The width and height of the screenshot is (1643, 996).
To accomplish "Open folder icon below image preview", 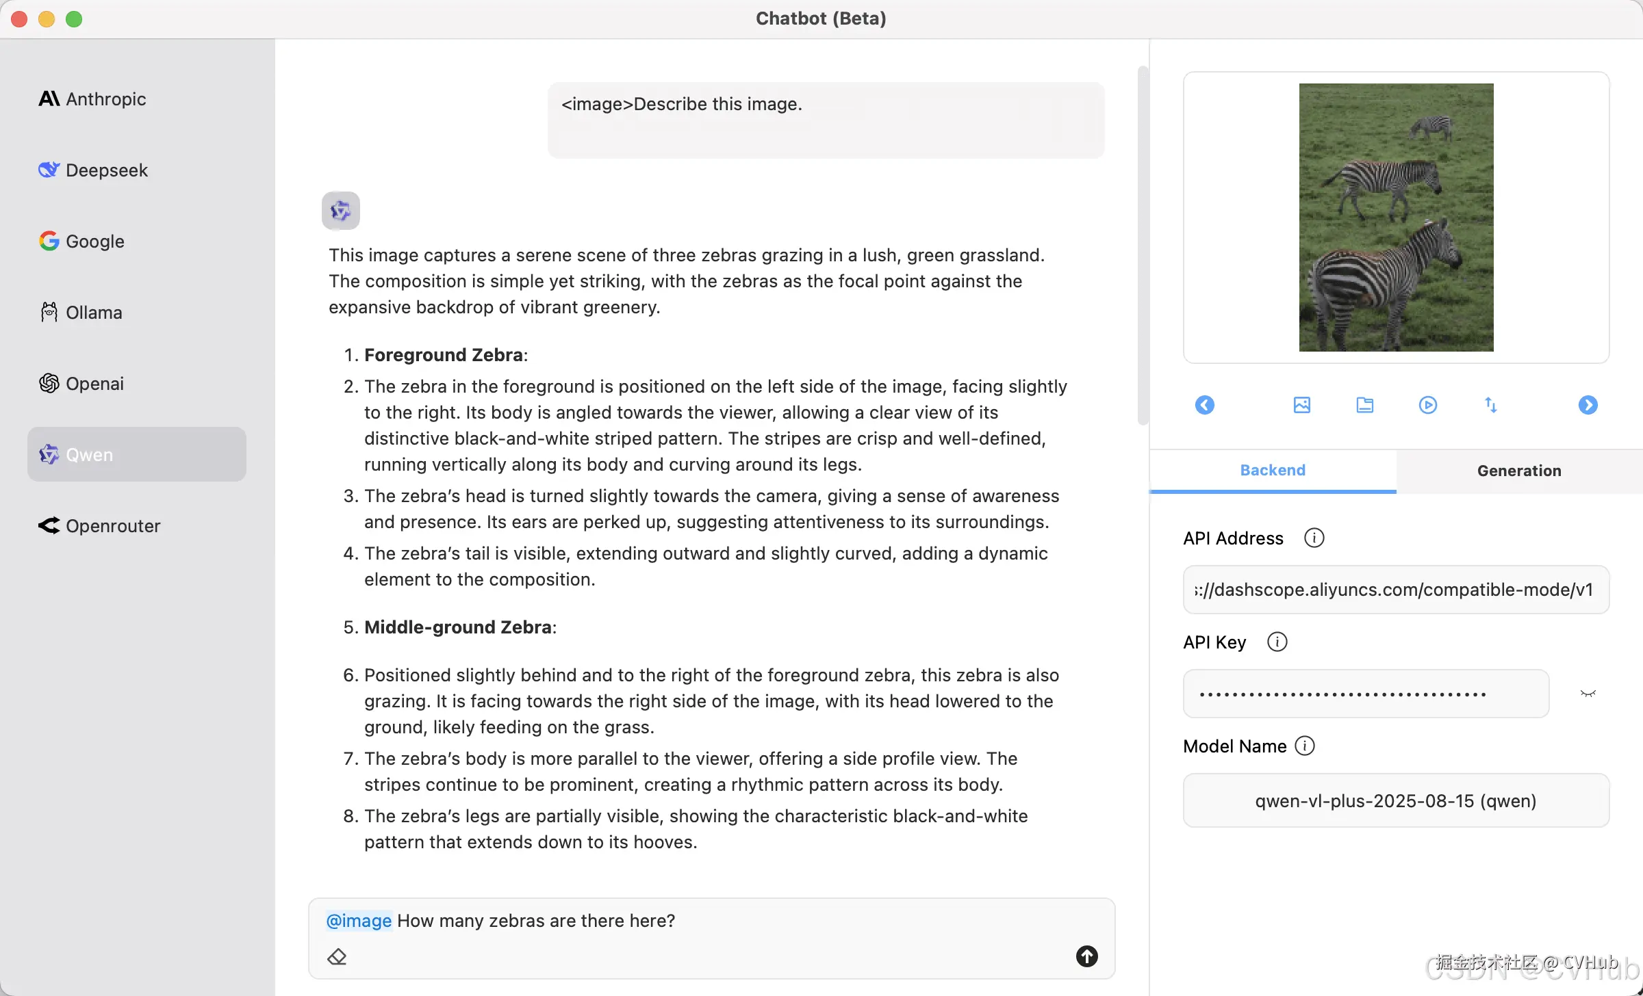I will point(1364,405).
